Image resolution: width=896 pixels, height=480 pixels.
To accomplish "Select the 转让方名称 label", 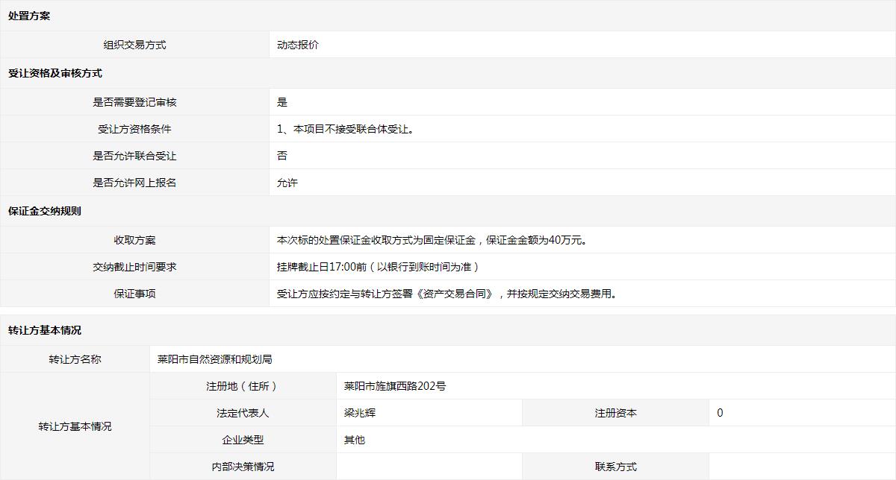I will click(75, 359).
